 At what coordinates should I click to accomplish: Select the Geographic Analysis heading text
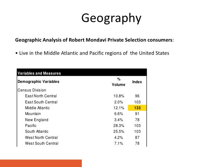pos(94,40)
